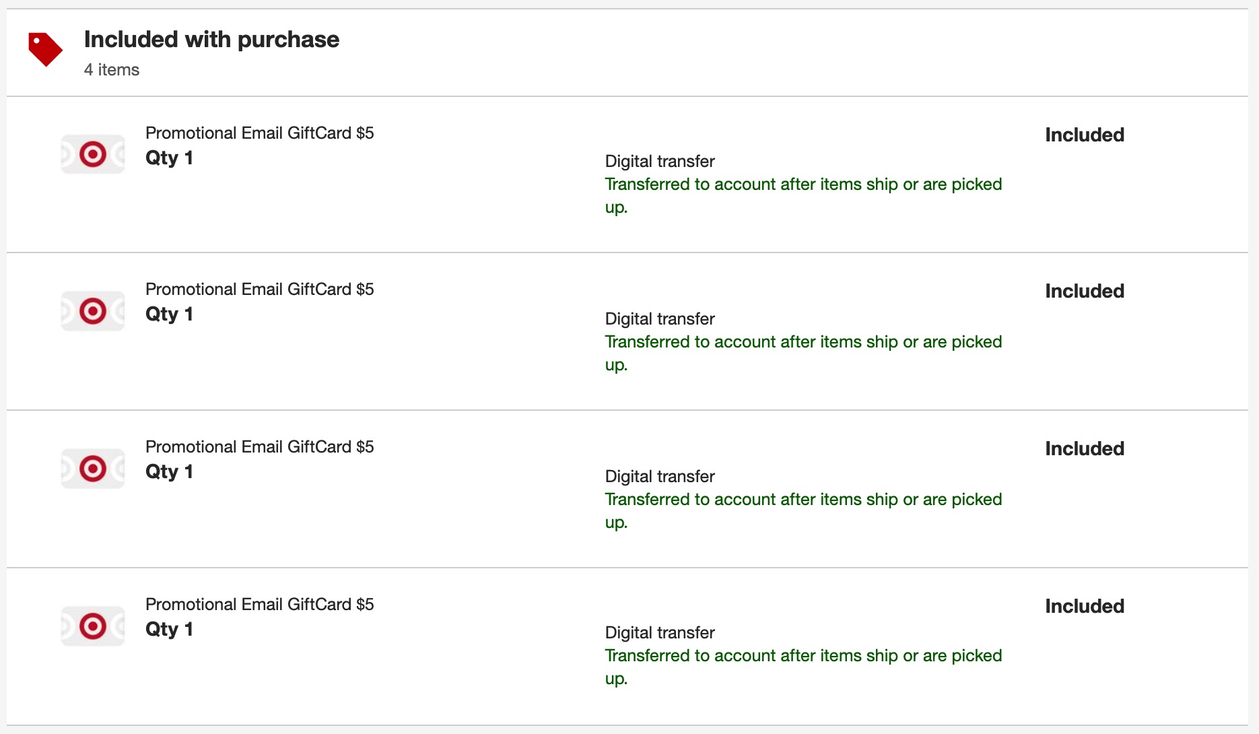Click the "4 items" count text
Screen dimensions: 1259x734
112,70
